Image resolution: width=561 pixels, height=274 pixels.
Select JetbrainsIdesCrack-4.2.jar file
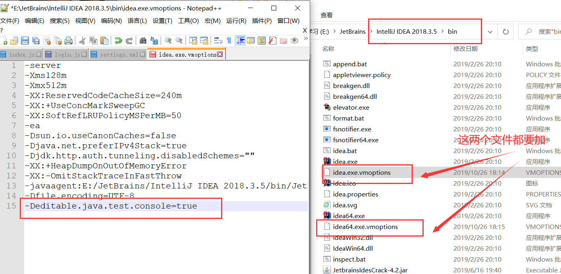tap(370, 270)
